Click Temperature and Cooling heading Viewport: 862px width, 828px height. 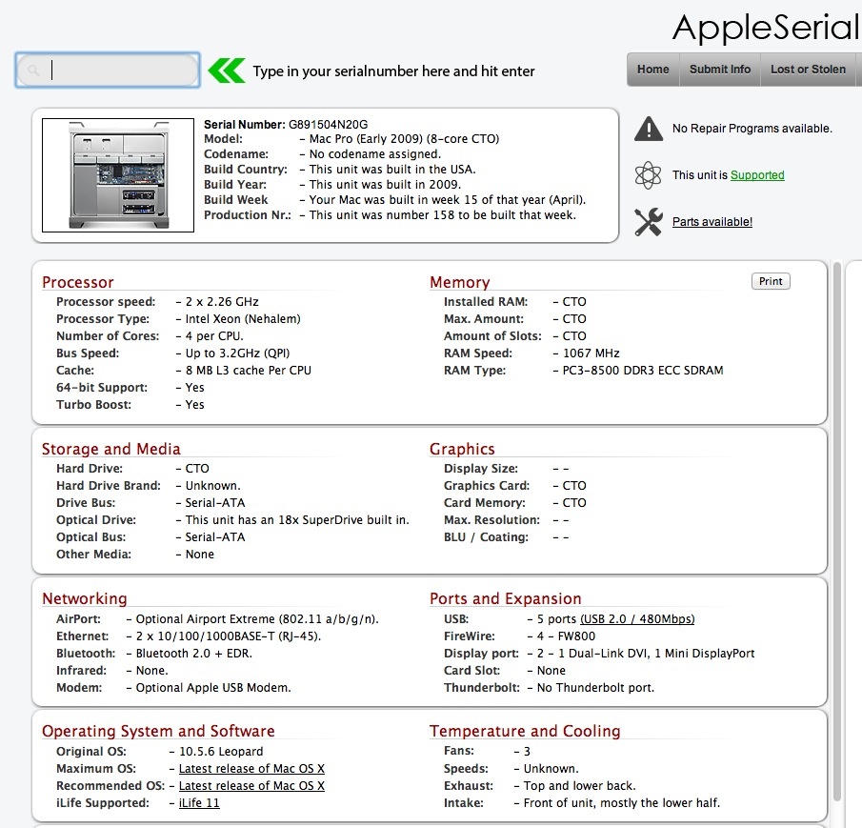tap(525, 731)
